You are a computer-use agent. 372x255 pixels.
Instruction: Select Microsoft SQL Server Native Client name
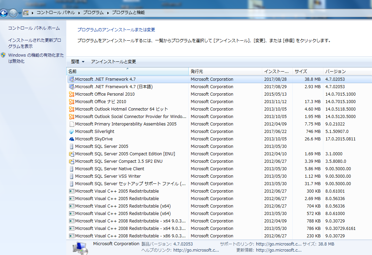pos(109,169)
